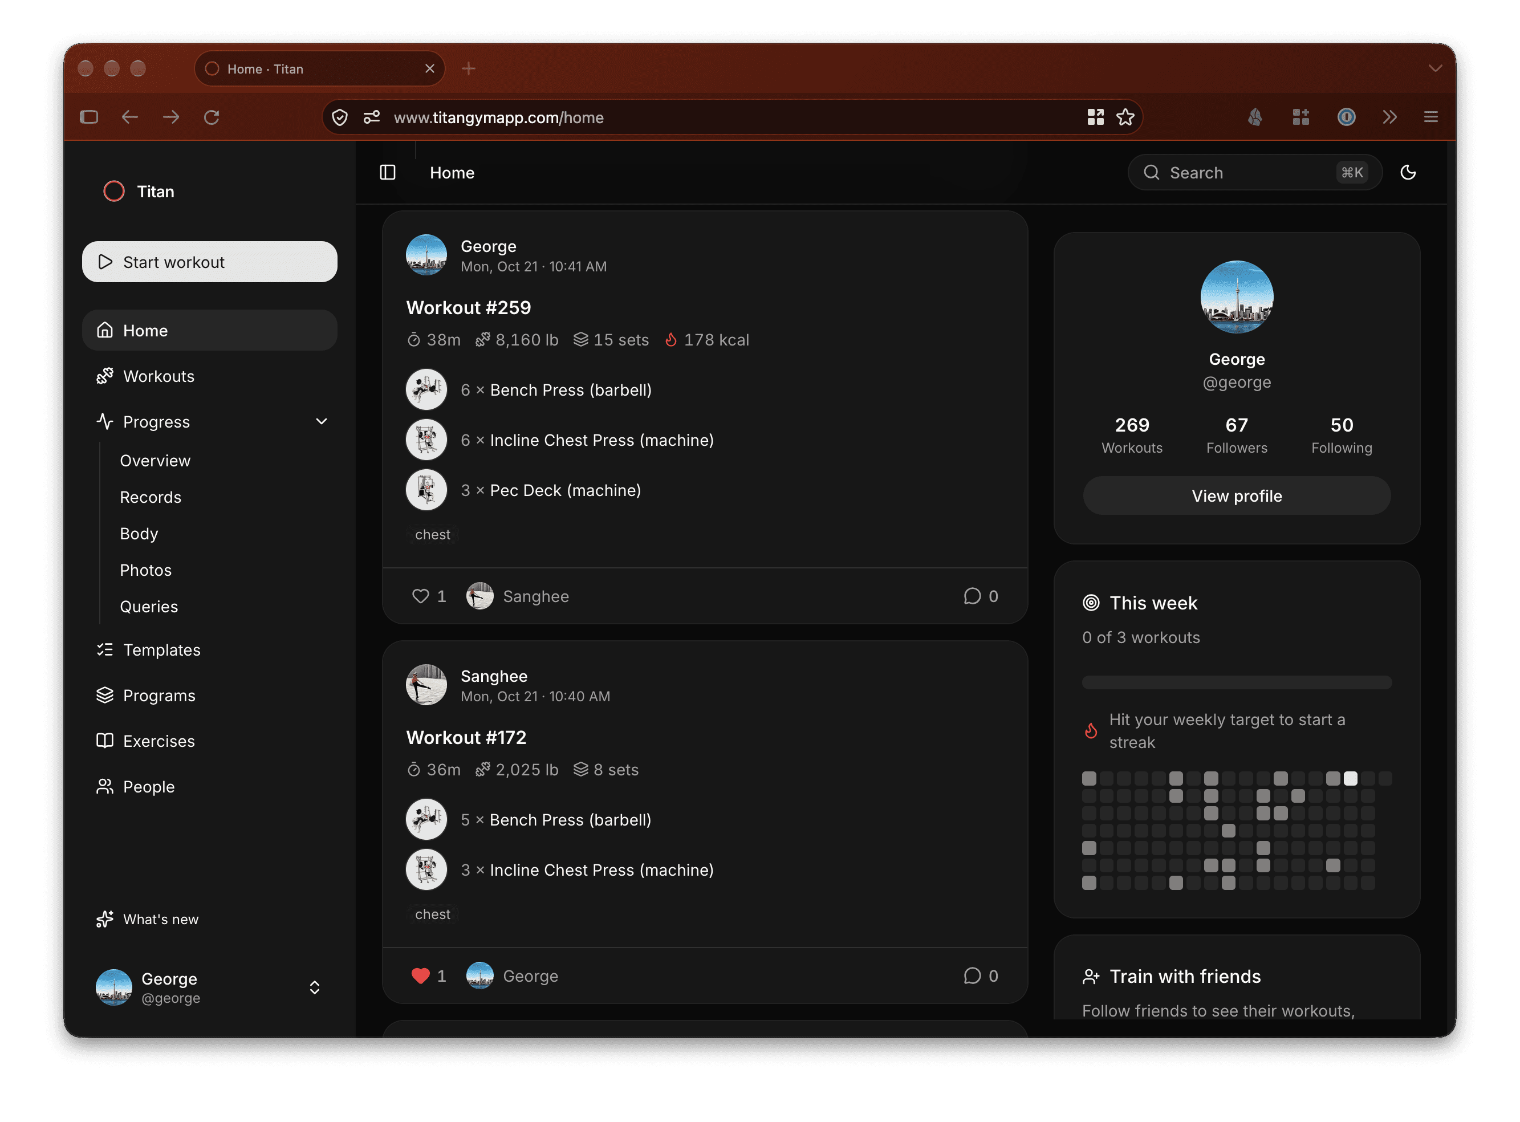The width and height of the screenshot is (1520, 1122).
Task: Click Pec Deck machine icon
Action: point(426,490)
